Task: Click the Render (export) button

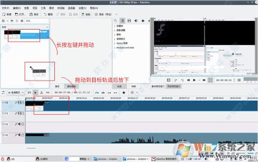Action: point(103,14)
